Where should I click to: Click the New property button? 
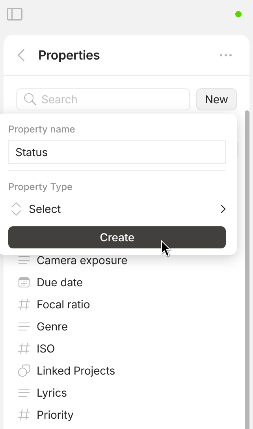click(x=216, y=99)
